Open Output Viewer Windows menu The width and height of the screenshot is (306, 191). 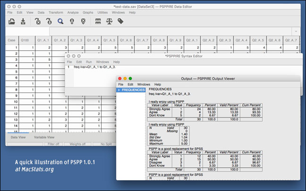pyautogui.click(x=144, y=84)
